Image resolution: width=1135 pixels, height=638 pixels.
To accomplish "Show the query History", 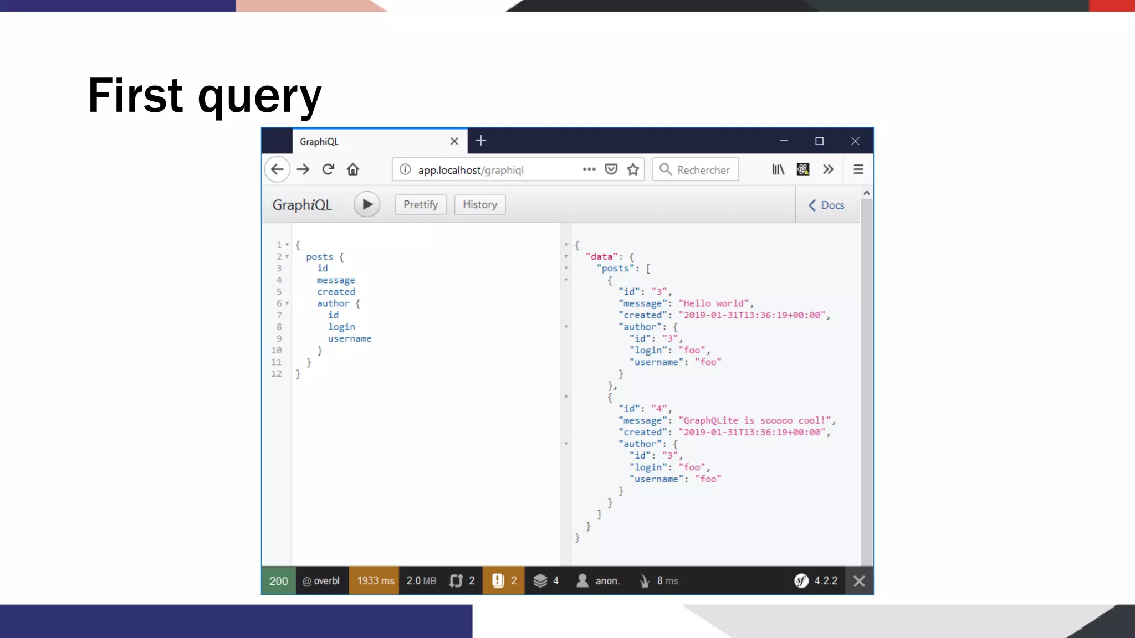I will coord(479,204).
